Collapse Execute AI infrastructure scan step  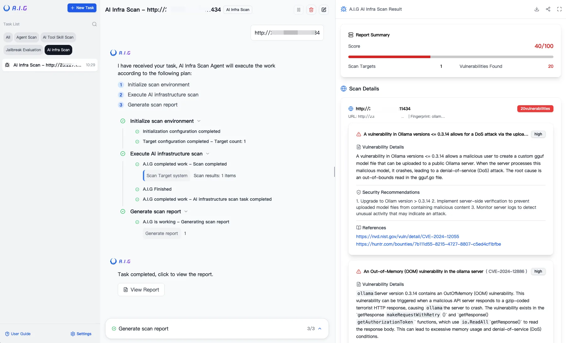[208, 154]
